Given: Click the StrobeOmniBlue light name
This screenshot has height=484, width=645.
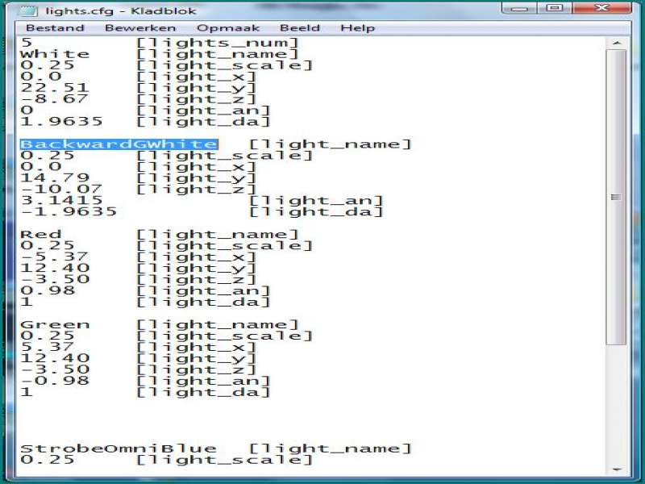Looking at the screenshot, I should click(118, 449).
